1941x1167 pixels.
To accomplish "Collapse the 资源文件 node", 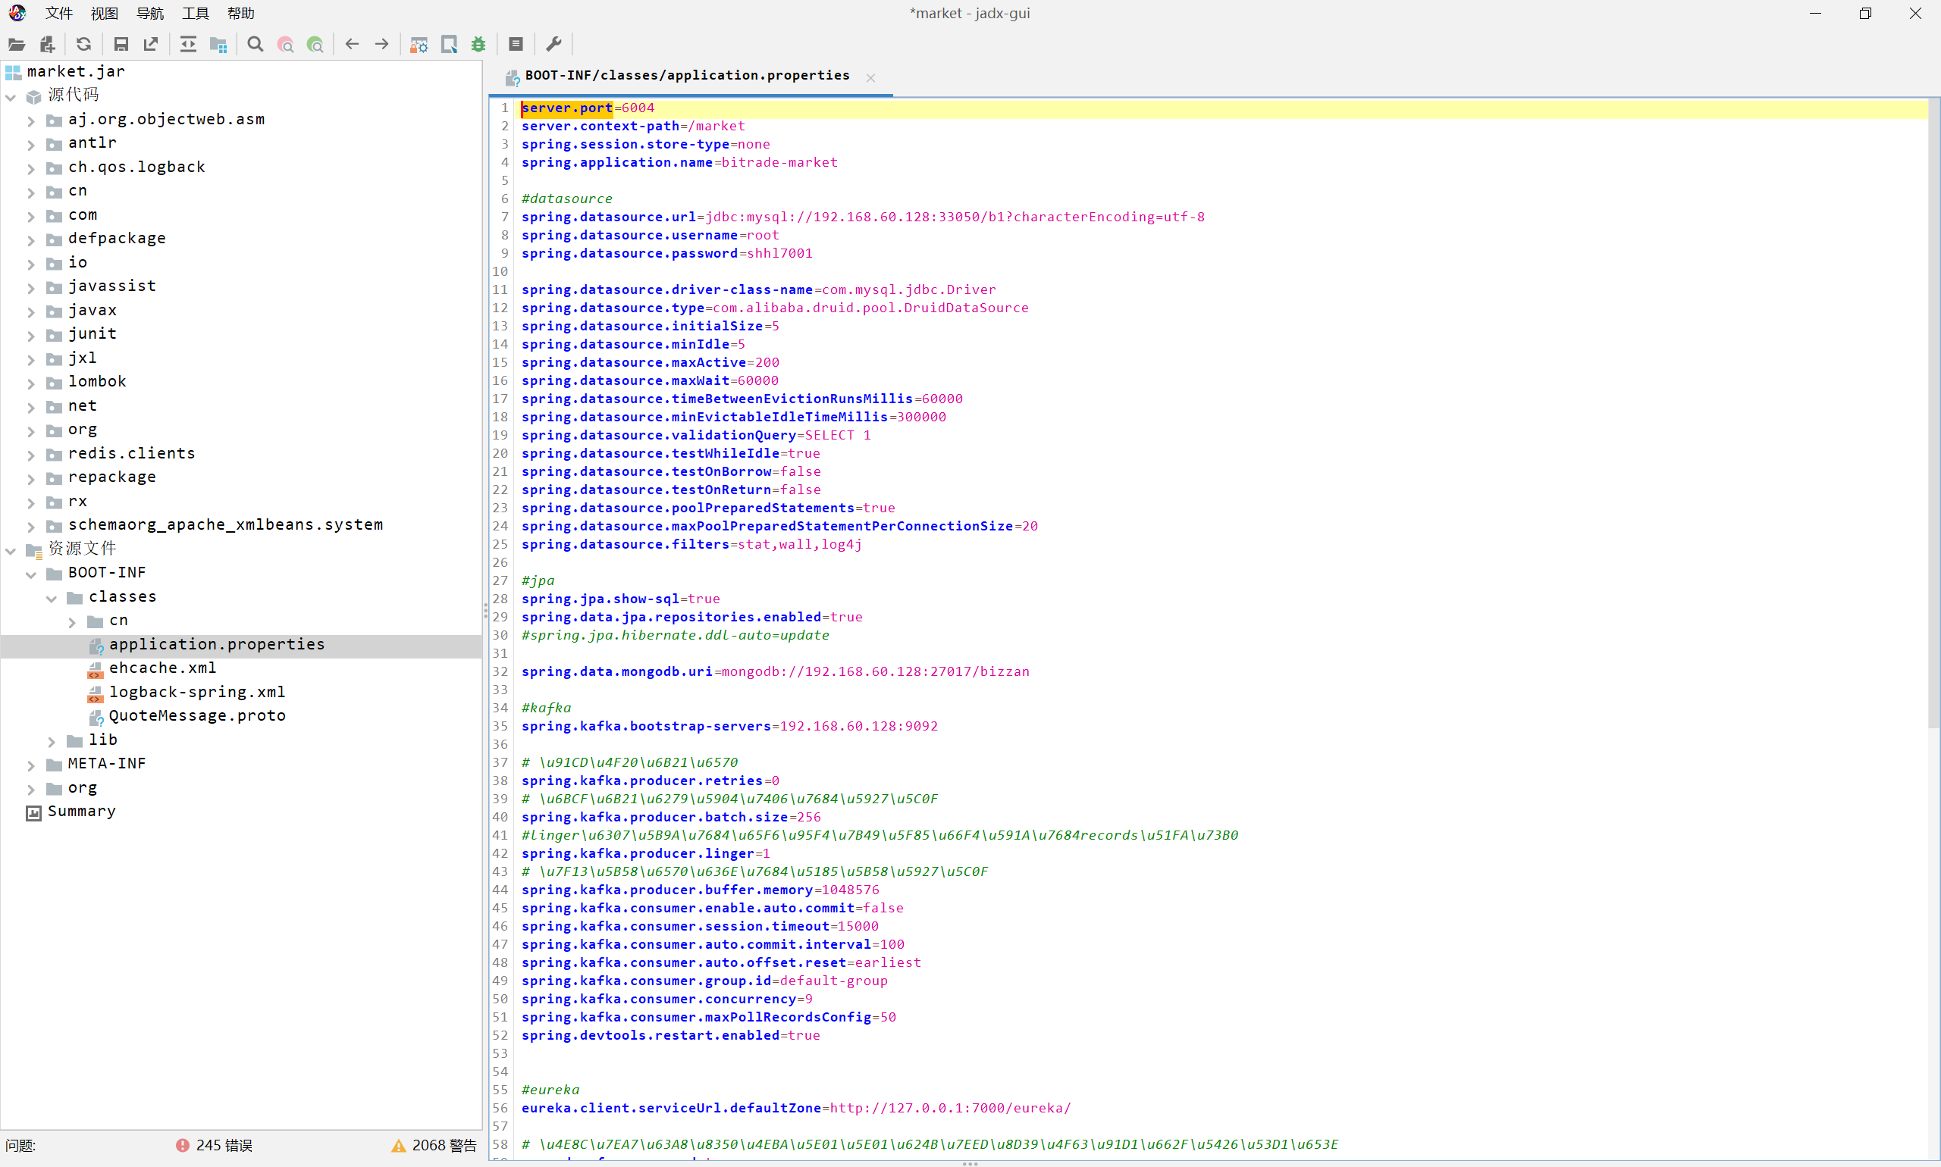I will [11, 550].
